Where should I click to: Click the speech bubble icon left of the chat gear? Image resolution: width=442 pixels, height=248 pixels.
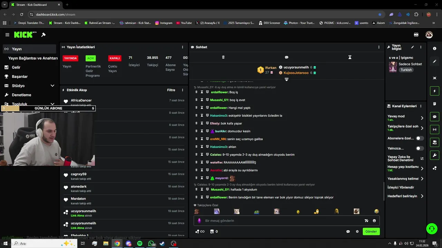[348, 231]
